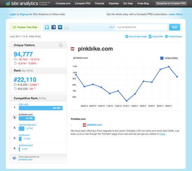Image resolution: width=192 pixels, height=171 pixels.
Task: Click the Export CSV file icon
Action: pyautogui.click(x=150, y=36)
